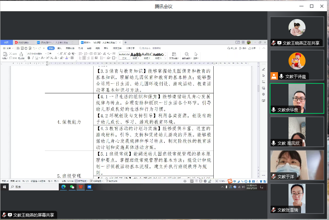Screen dimensions: 329x220
Task: Open the font family dropdown
Action: pyautogui.click(x=36, y=53)
